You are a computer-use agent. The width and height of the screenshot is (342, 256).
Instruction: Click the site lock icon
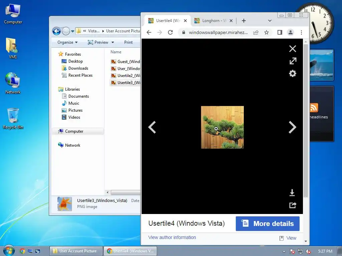click(184, 32)
